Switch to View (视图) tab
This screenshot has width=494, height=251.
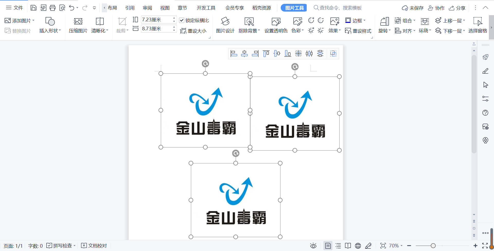(165, 8)
